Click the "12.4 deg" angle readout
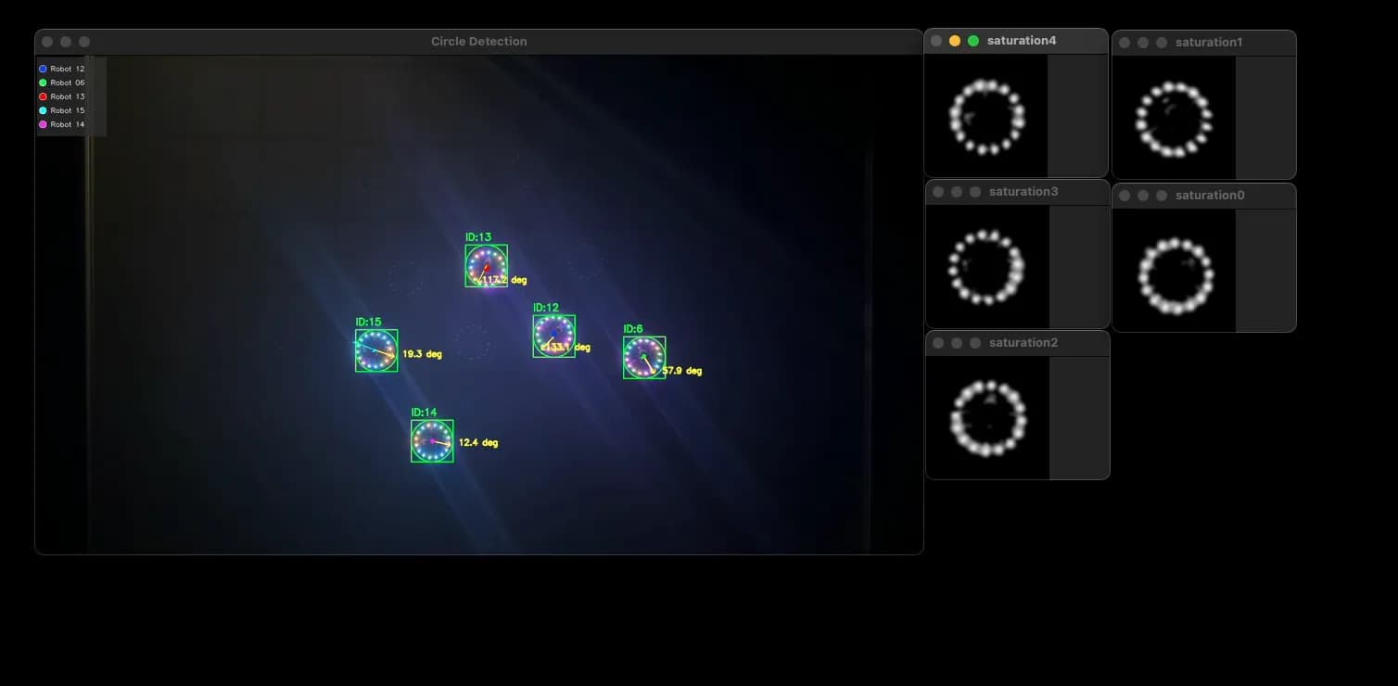Image resolution: width=1398 pixels, height=686 pixels. (478, 443)
